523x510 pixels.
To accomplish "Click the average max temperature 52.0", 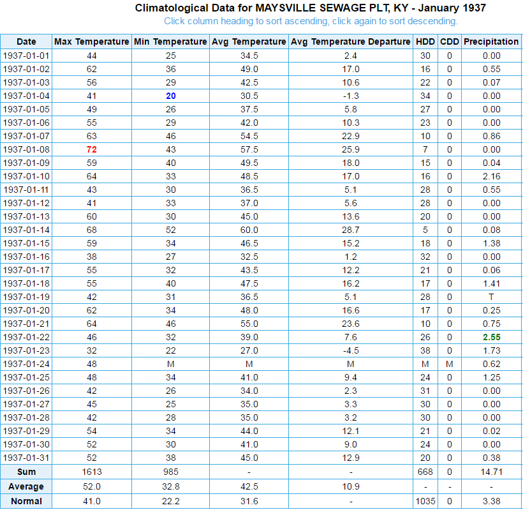I will coord(92,486).
